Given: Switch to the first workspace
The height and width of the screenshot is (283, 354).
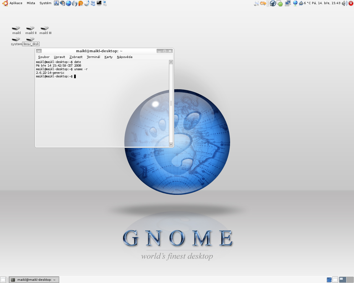Looking at the screenshot, I should click(343, 280).
